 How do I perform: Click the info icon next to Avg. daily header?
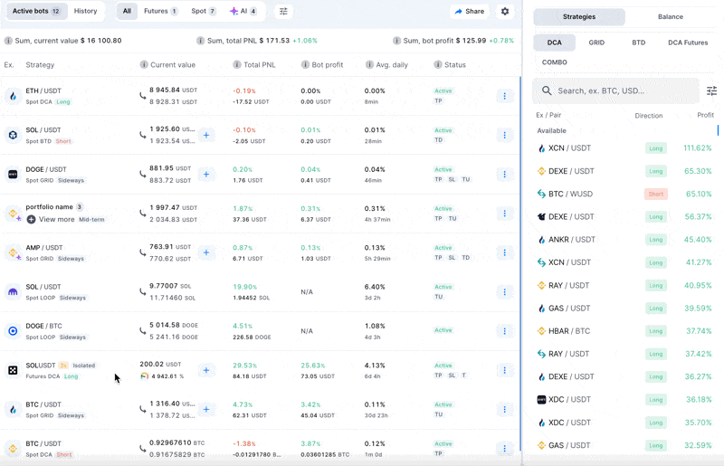pos(369,65)
